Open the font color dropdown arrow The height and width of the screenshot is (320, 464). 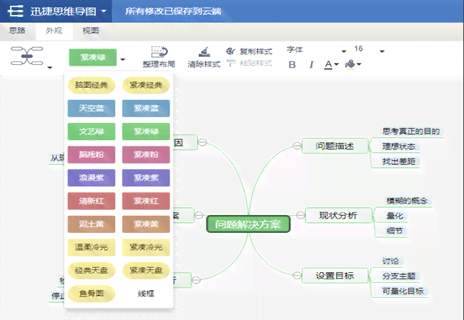pos(336,64)
